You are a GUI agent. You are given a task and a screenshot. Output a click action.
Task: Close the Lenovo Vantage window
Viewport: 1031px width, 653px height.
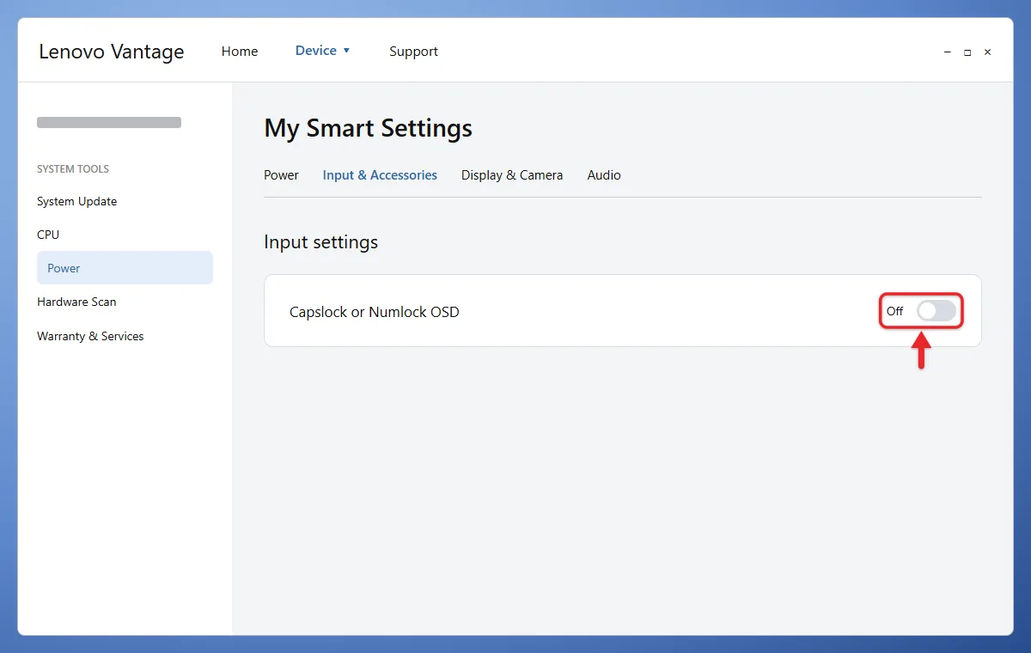pyautogui.click(x=987, y=52)
